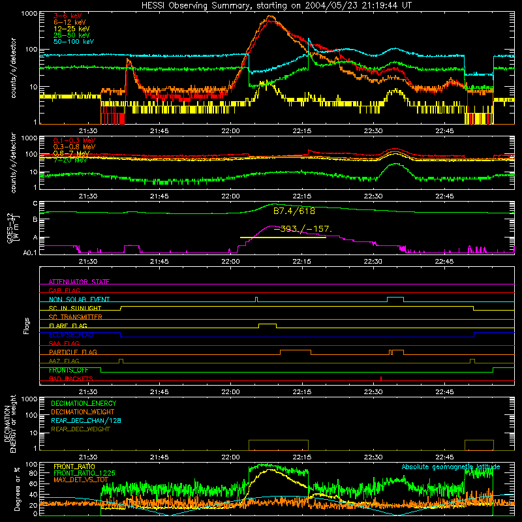Click the GOES-12 axis label
The width and height of the screenshot is (522, 522).
pyautogui.click(x=13, y=228)
